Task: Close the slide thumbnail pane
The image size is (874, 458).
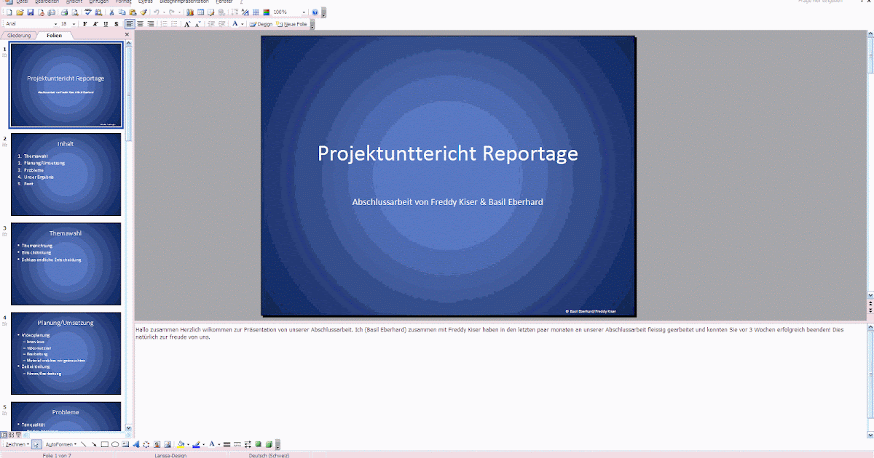Action: (127, 35)
